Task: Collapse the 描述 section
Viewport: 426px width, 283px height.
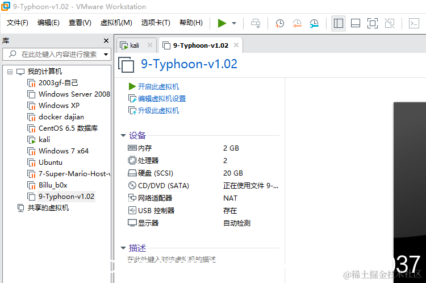Action: [x=123, y=248]
